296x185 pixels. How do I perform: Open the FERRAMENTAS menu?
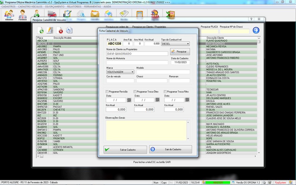[93, 7]
